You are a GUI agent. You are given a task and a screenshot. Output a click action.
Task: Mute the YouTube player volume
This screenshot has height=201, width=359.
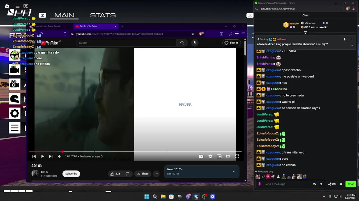pyautogui.click(x=59, y=156)
